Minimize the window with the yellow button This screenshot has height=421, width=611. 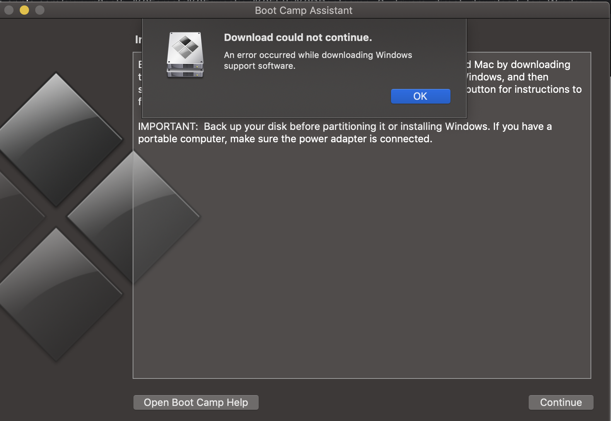(x=24, y=10)
